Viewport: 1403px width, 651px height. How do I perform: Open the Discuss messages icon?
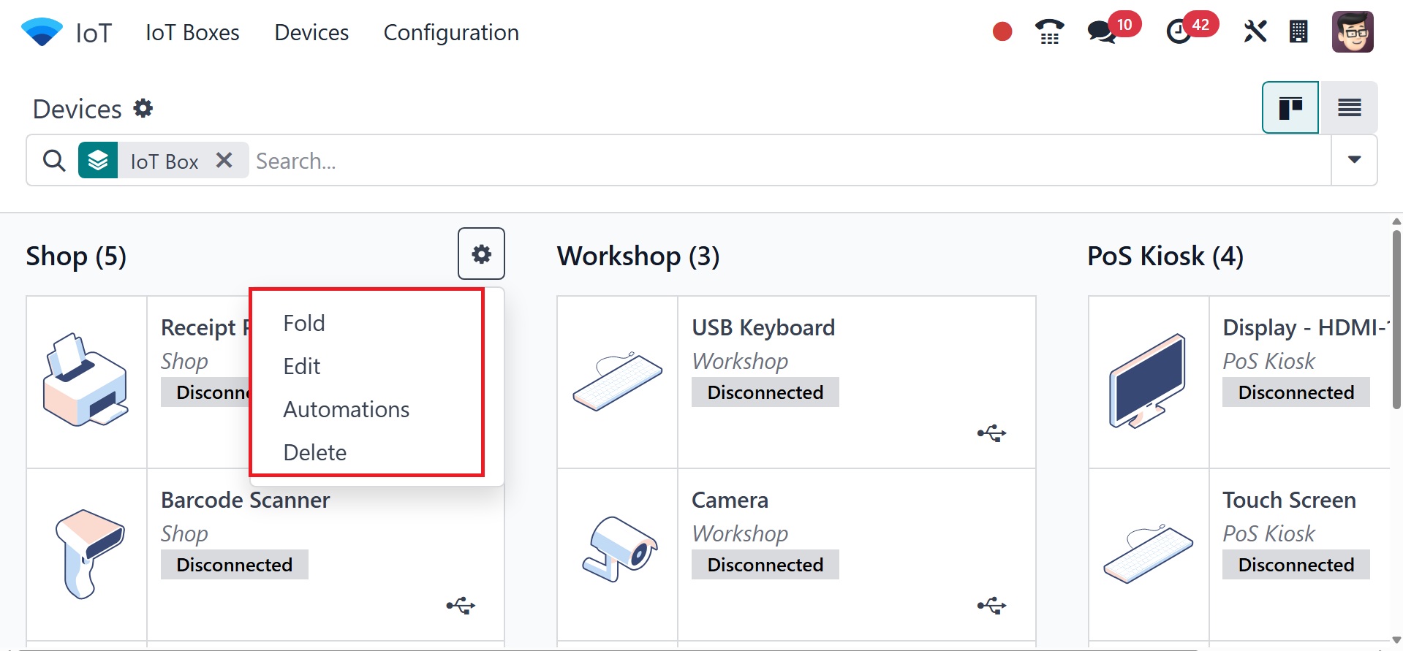[x=1102, y=32]
